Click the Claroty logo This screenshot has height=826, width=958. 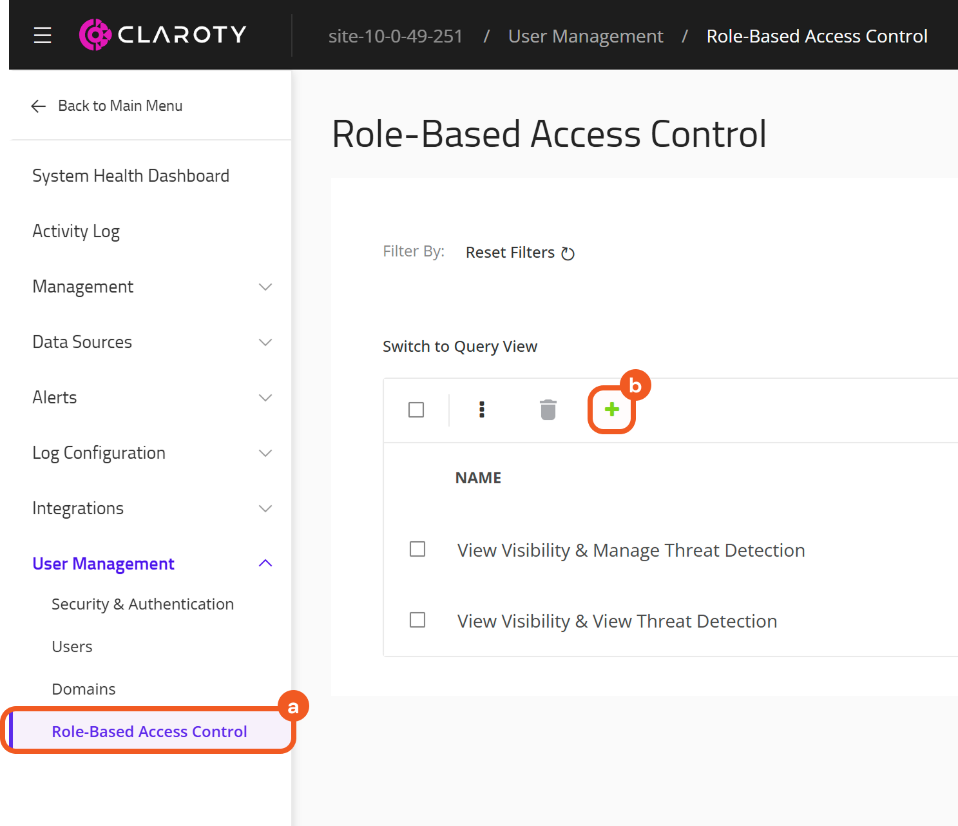click(x=162, y=35)
